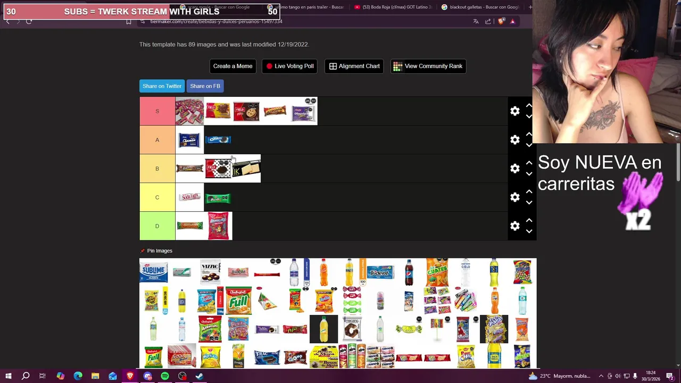Open Task View from taskbar
681x383 pixels.
coord(43,376)
